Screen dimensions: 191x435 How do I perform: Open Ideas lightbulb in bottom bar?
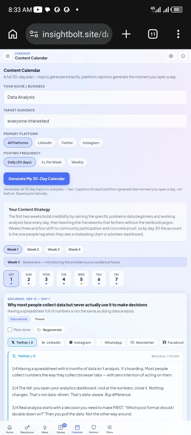pyautogui.click(x=45, y=429)
